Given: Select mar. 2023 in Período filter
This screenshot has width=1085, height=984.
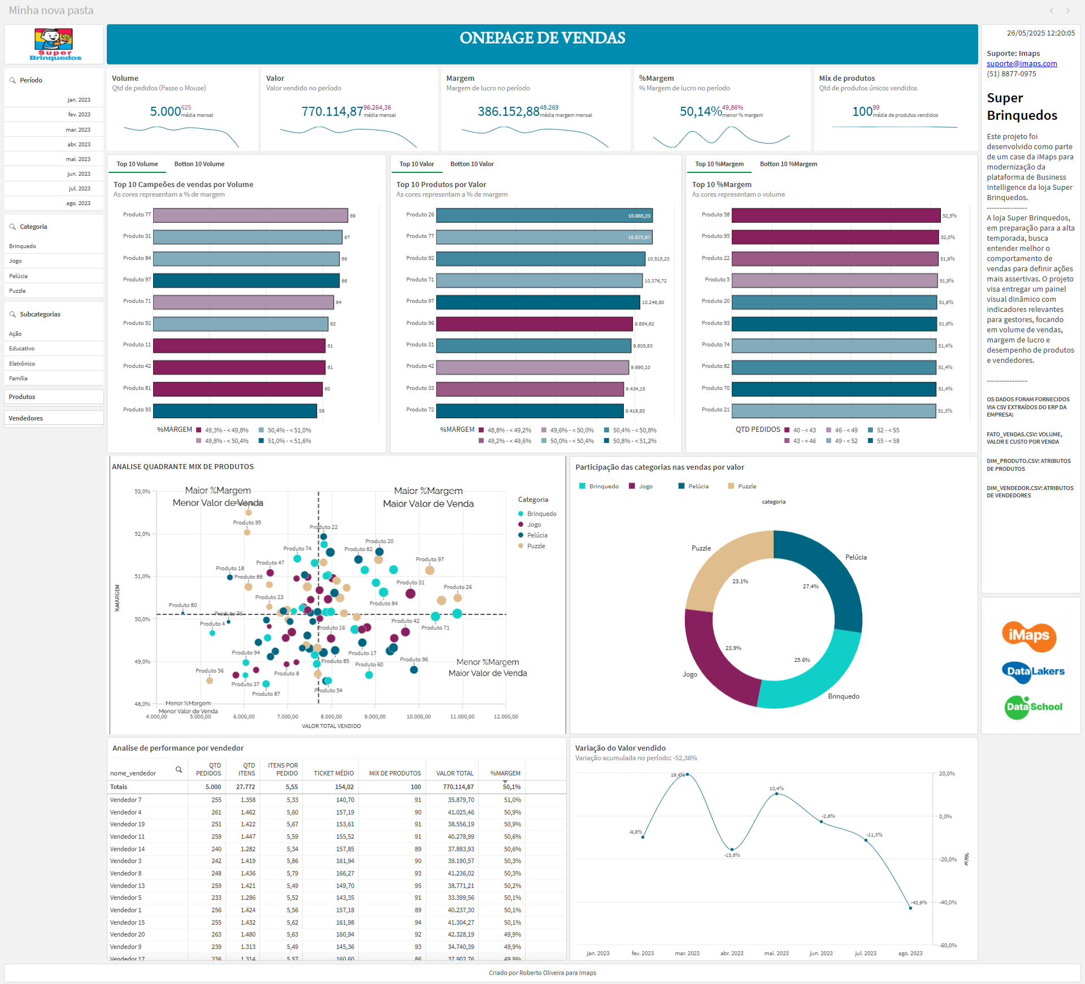Looking at the screenshot, I should tap(54, 130).
